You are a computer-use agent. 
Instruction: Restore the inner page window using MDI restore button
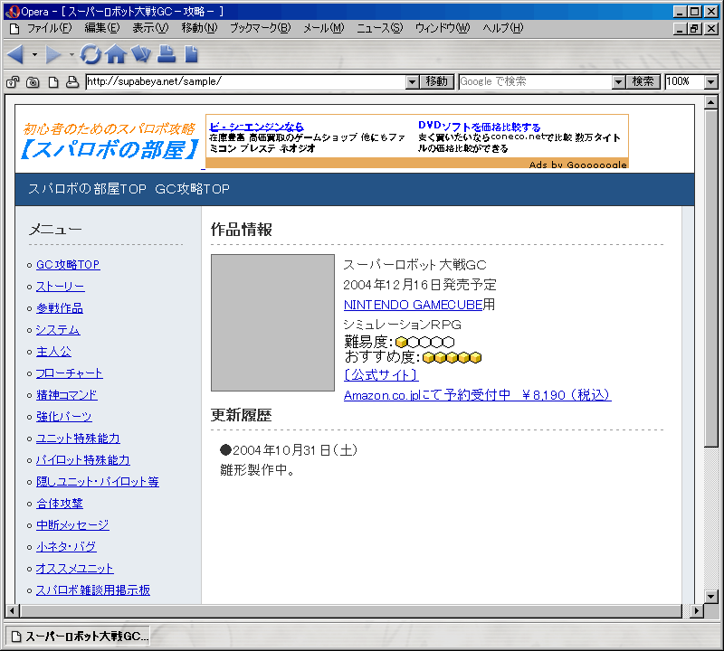click(x=694, y=29)
